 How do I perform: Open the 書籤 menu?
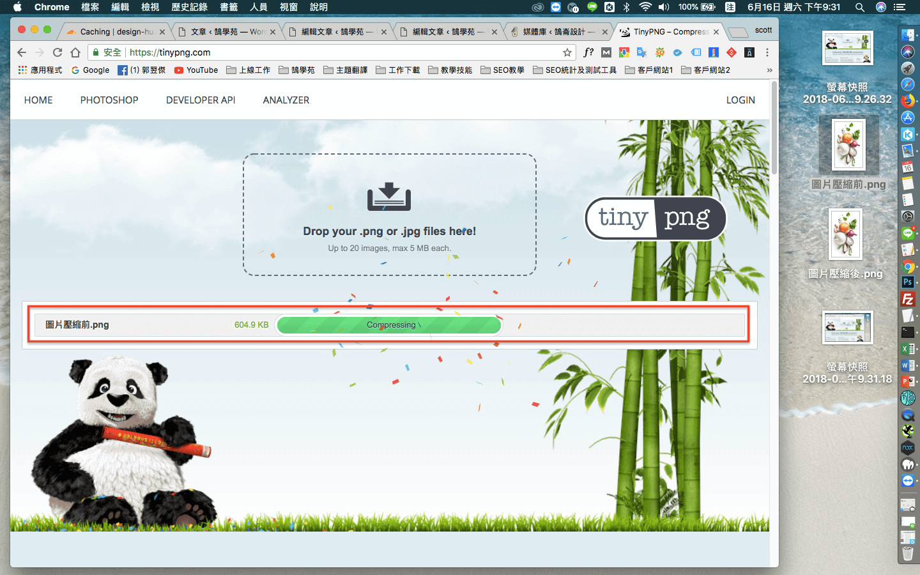coord(229,7)
